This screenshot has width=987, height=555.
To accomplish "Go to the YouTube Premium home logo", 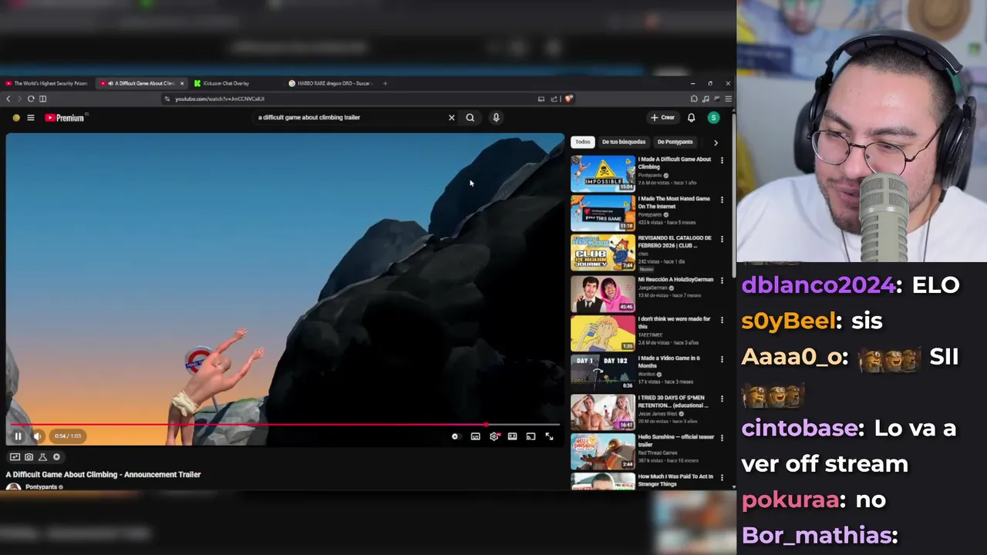I will pyautogui.click(x=65, y=118).
